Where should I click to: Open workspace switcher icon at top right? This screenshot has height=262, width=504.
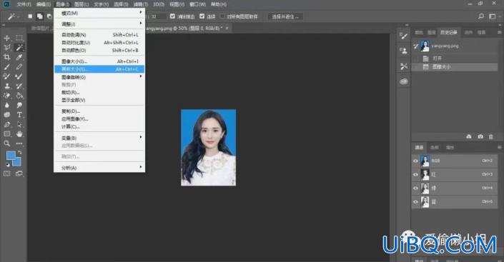click(493, 16)
